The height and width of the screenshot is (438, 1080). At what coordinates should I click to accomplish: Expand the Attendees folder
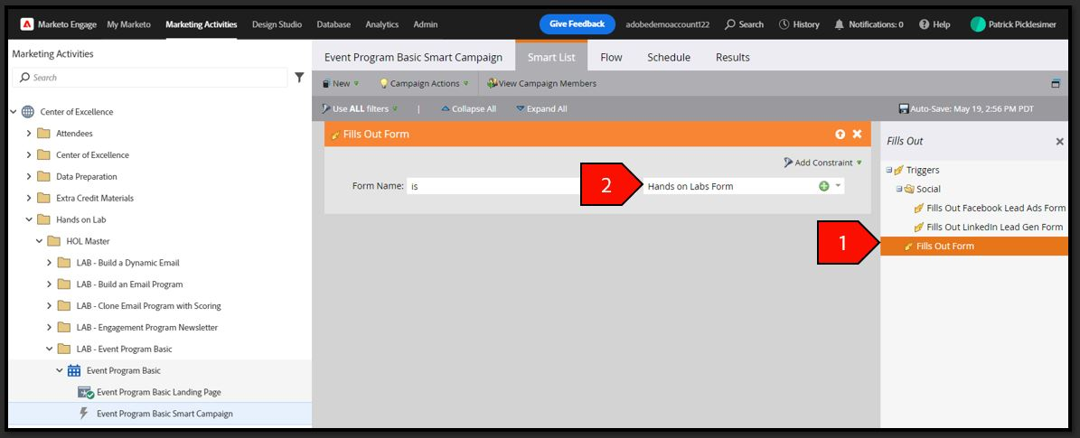point(28,133)
